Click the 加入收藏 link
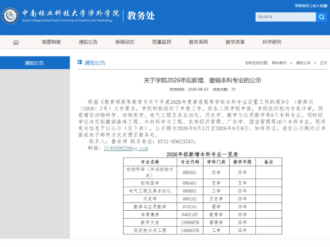The height and width of the screenshot is (247, 330). click(x=320, y=6)
